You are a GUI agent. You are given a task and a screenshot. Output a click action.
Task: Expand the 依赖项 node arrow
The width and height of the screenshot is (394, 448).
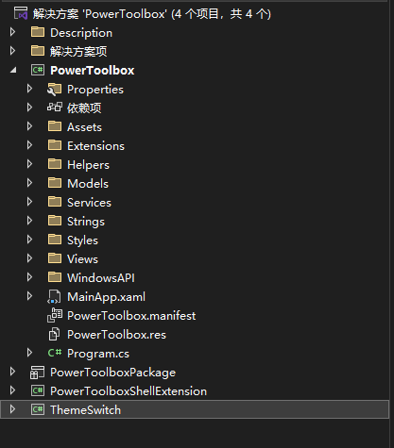[29, 108]
